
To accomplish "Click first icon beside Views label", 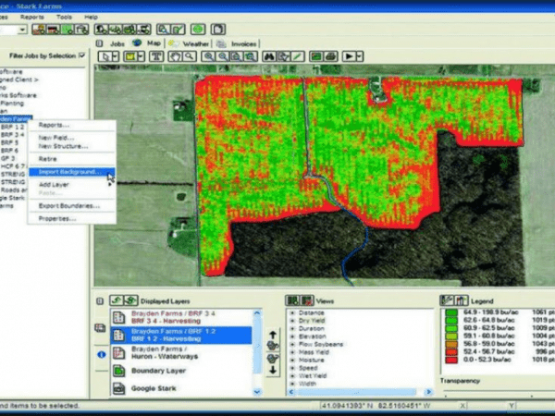I will [x=292, y=301].
